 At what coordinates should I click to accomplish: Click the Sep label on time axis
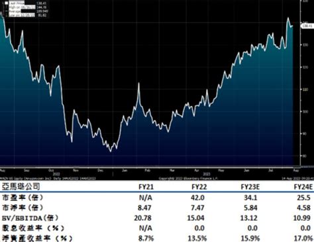pyautogui.click(x=26, y=171)
